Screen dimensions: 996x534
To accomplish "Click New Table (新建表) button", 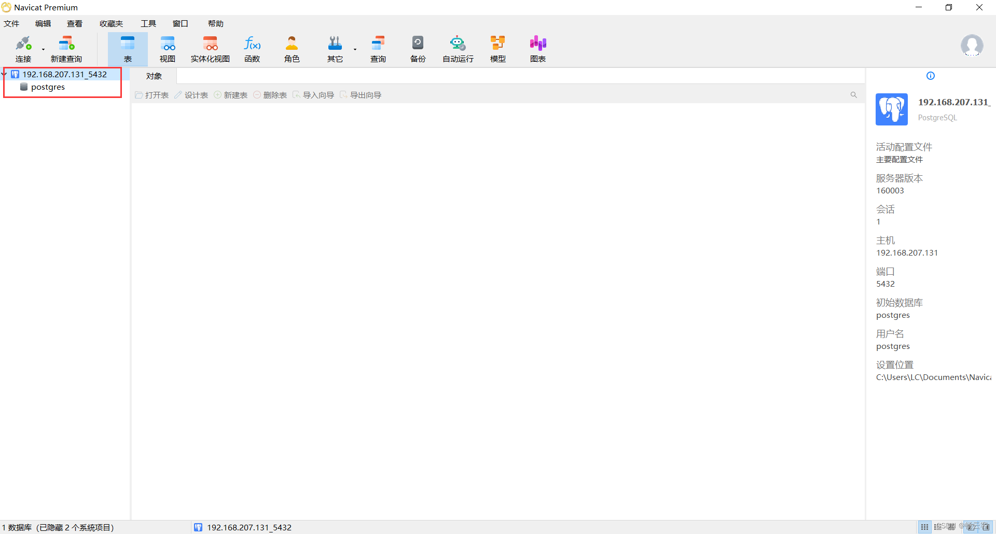I will 231,95.
